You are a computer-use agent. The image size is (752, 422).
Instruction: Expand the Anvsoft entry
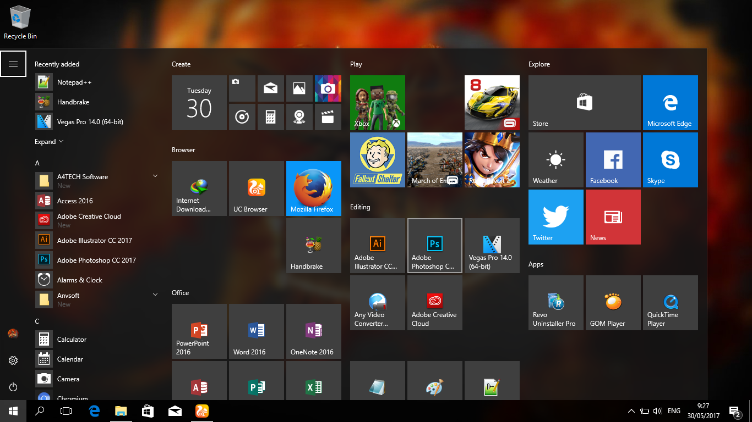point(155,295)
